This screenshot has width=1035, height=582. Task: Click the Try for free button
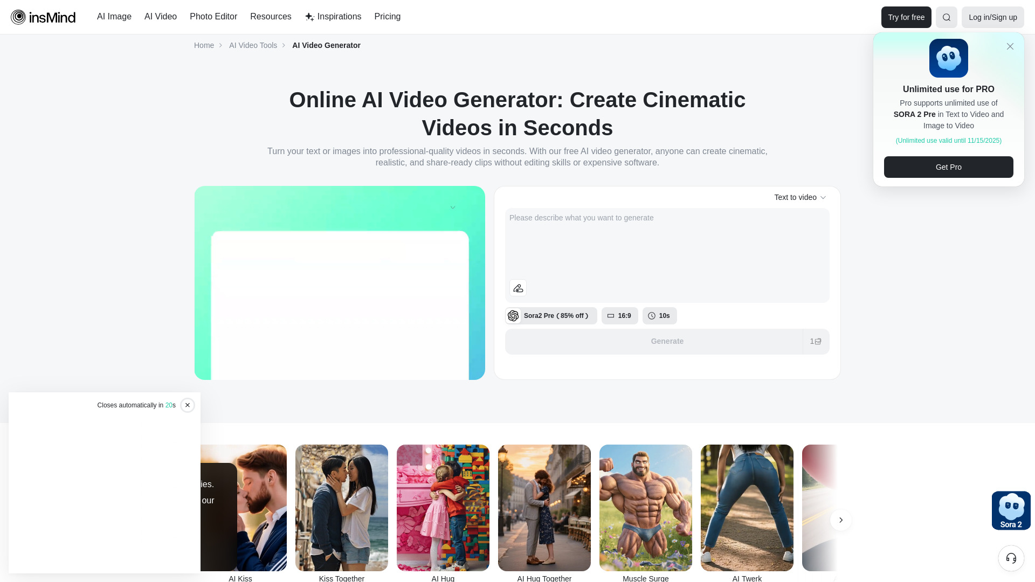(906, 17)
